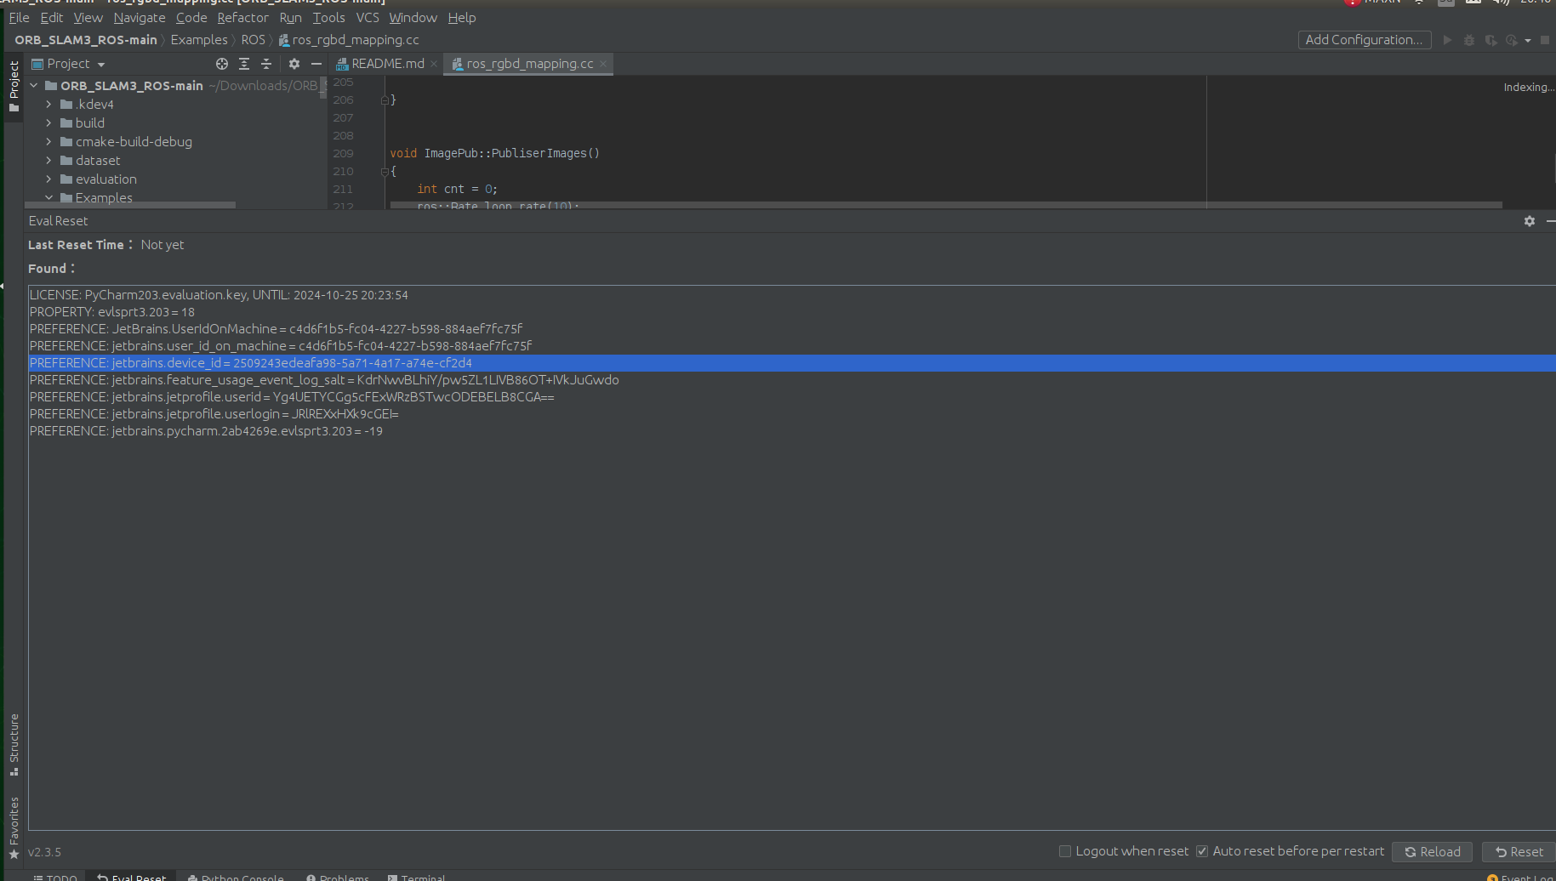This screenshot has width=1556, height=881.
Task: Open the Python Console tab
Action: [x=236, y=877]
